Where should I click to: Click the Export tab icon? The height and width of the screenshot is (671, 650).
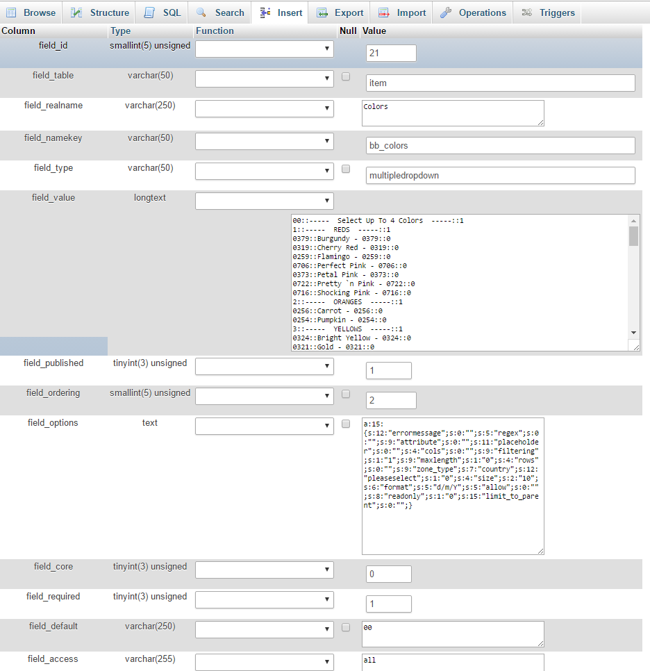pyautogui.click(x=322, y=13)
